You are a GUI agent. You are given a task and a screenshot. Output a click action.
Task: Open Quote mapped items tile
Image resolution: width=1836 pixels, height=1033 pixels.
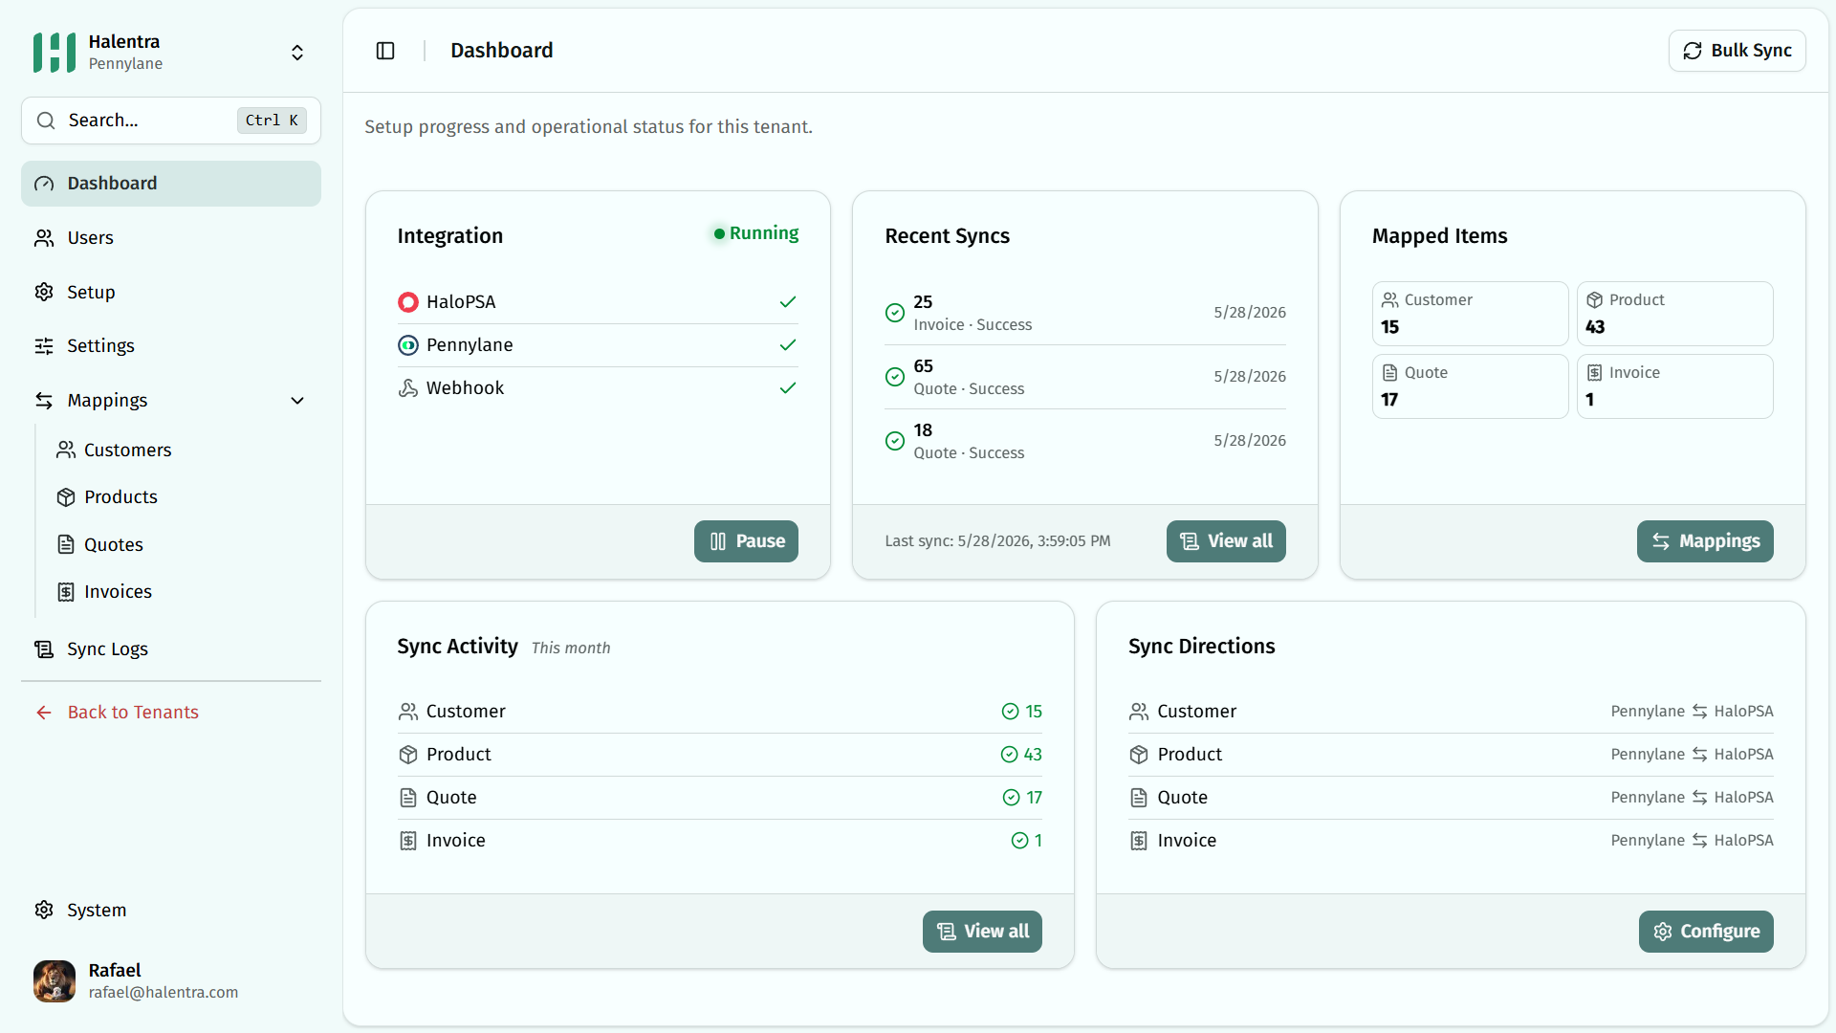1470,386
